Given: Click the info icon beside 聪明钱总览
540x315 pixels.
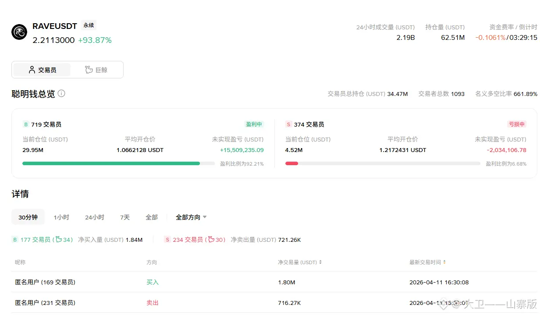Looking at the screenshot, I should tap(61, 93).
